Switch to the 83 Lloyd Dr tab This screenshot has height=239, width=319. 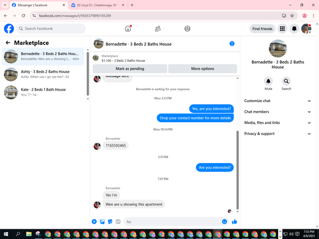click(x=98, y=5)
